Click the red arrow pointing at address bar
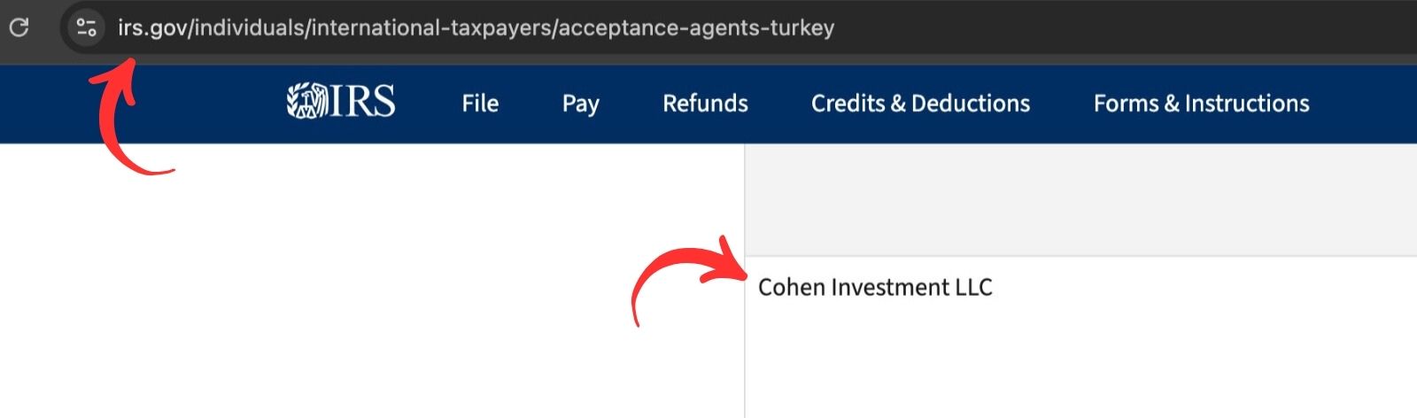The image size is (1417, 418). coord(122,117)
